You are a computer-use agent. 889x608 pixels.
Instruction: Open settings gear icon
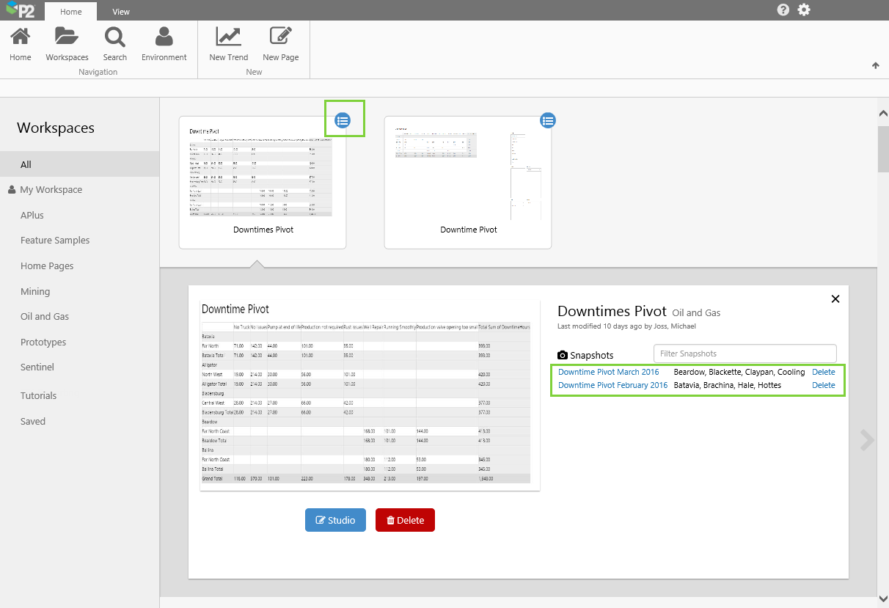(x=804, y=10)
